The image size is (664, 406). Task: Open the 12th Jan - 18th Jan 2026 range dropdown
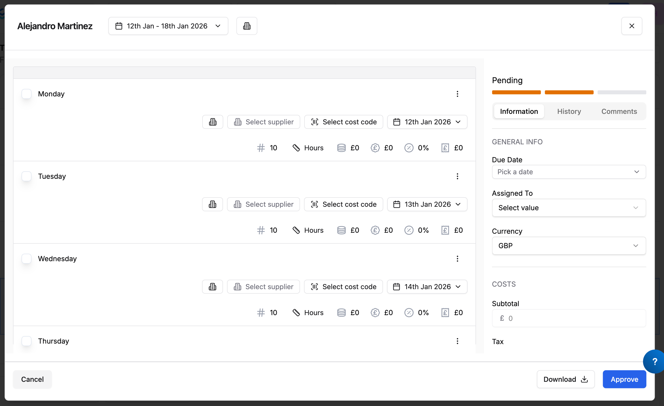click(168, 26)
